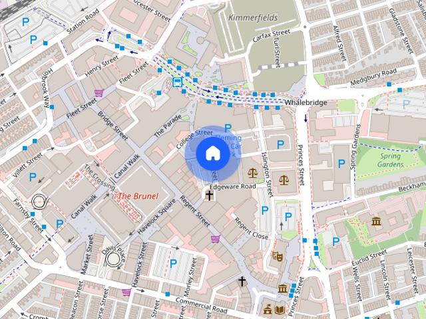426x319 pixels.
Task: Select the Whalebridge label
Action: coord(306,103)
